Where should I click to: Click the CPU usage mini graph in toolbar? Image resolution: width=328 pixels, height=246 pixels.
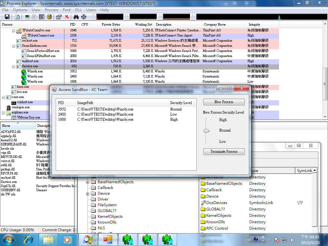[110, 17]
